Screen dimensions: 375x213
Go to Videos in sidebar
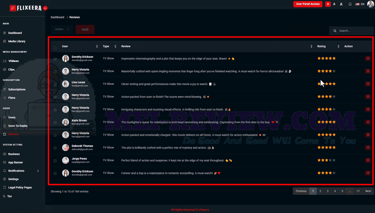[x=13, y=61]
